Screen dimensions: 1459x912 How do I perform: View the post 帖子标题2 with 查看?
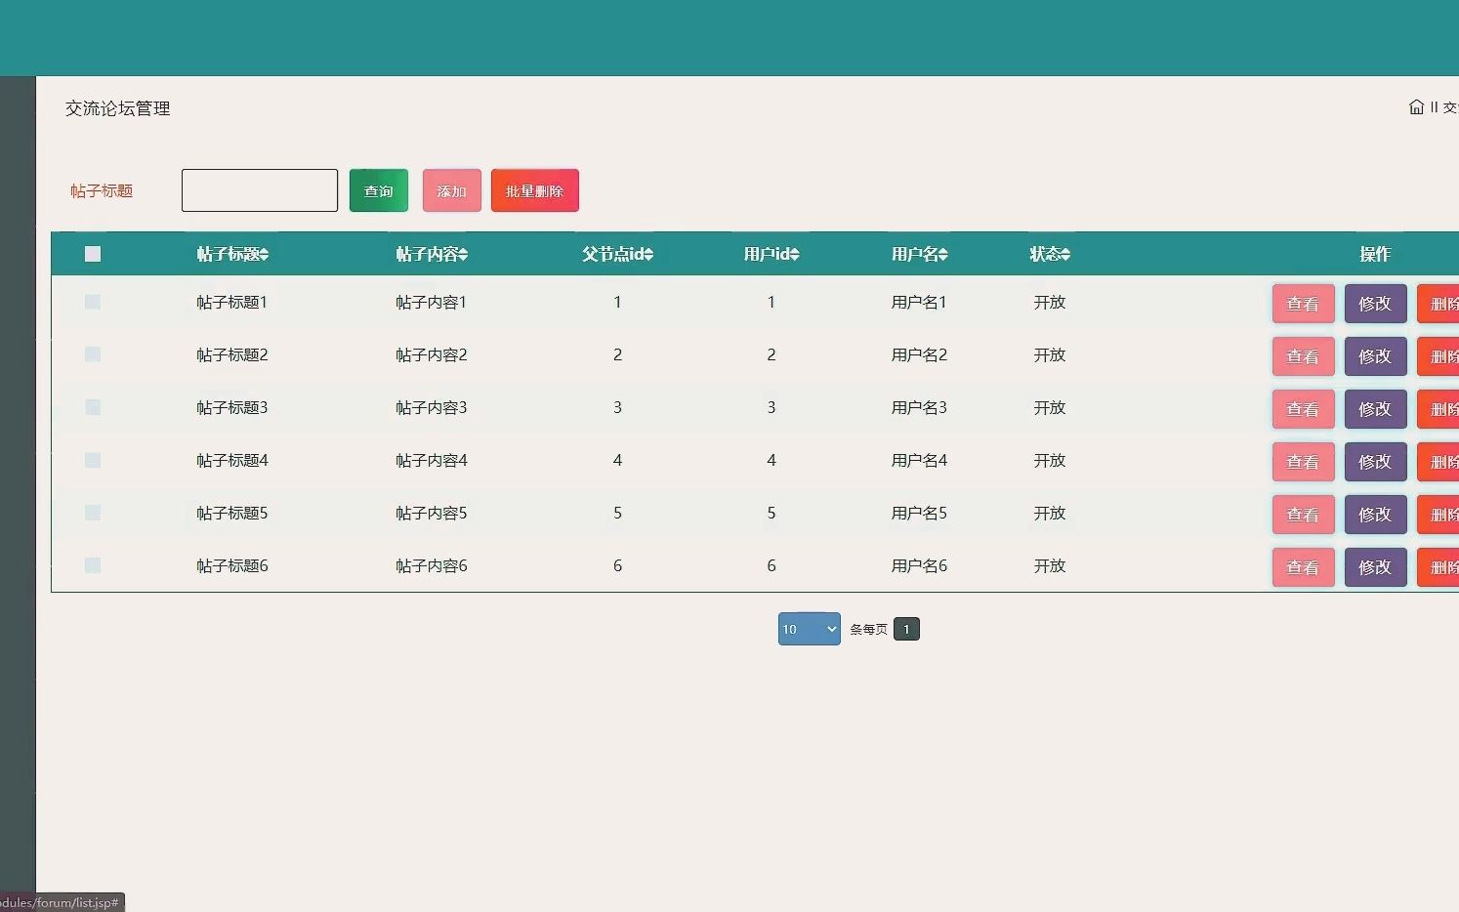(x=1304, y=356)
